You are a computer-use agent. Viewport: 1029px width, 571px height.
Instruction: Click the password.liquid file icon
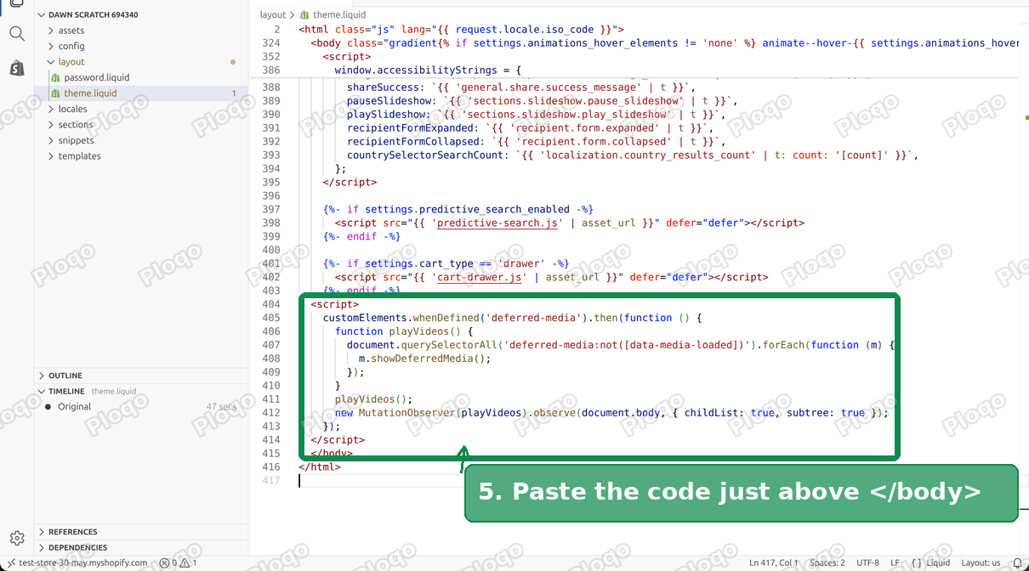[x=54, y=77]
